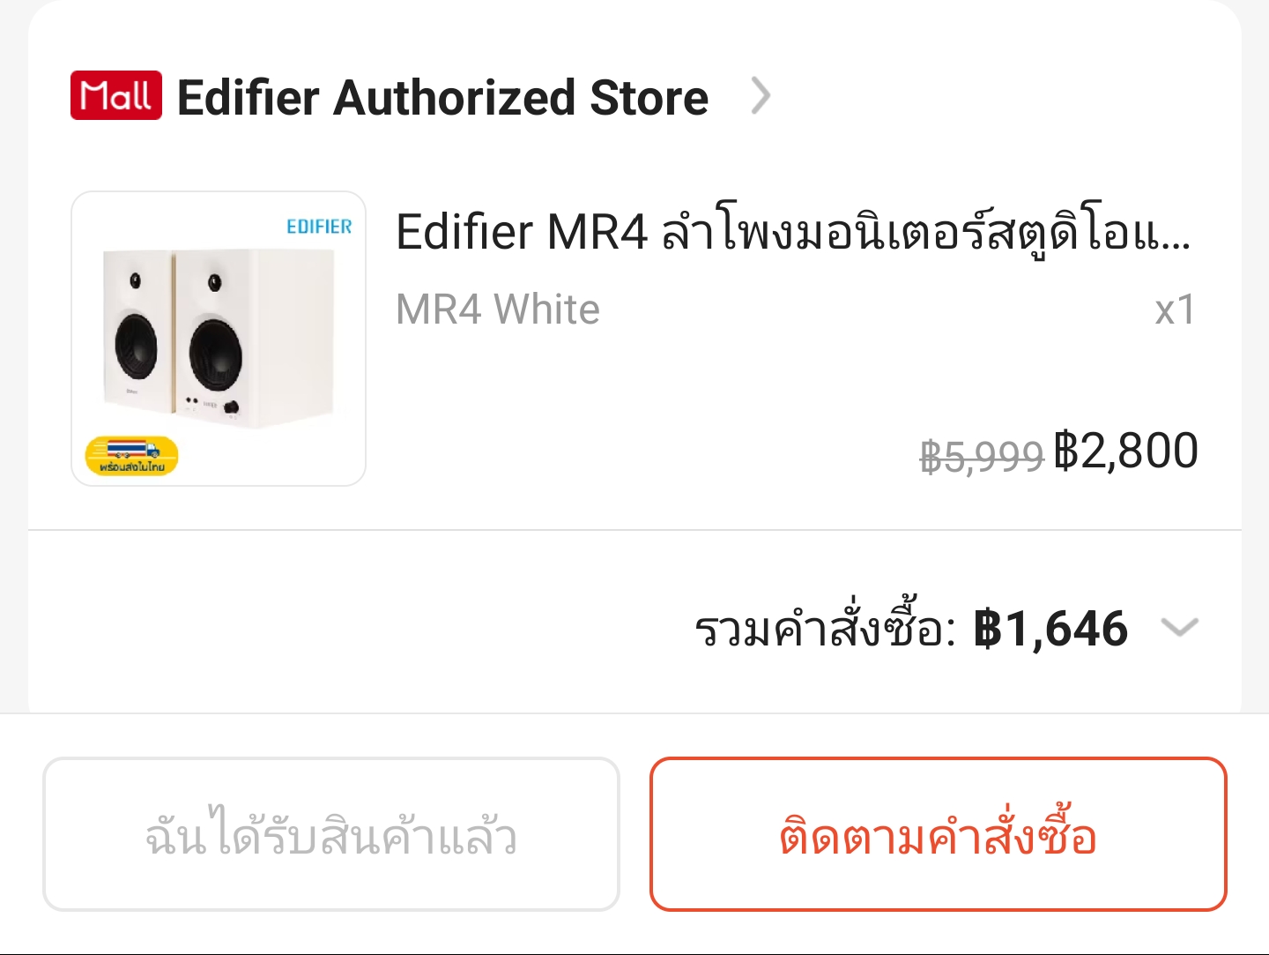Tap the EDIFIER logo on product image
This screenshot has height=955, width=1269.
click(x=319, y=227)
